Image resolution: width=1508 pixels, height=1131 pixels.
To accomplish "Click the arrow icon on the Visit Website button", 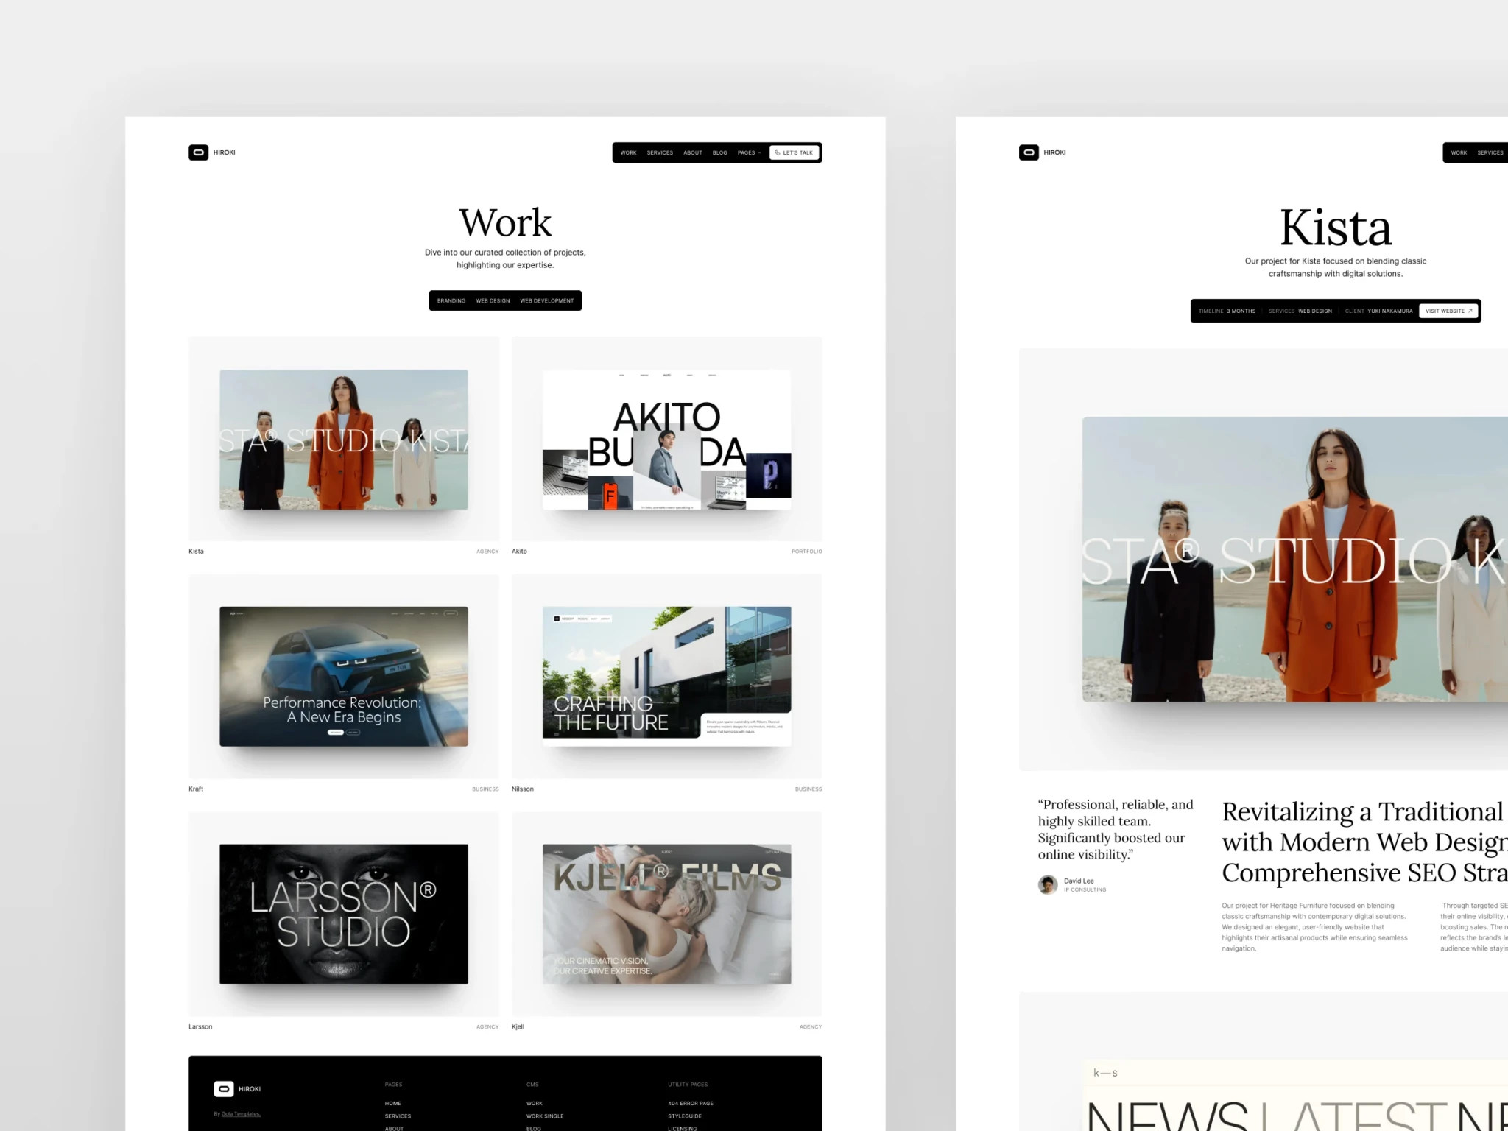I will 1470,311.
